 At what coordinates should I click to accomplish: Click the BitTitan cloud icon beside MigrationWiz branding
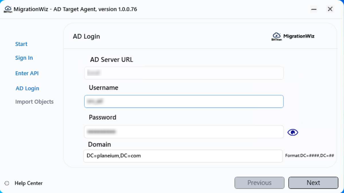(277, 36)
